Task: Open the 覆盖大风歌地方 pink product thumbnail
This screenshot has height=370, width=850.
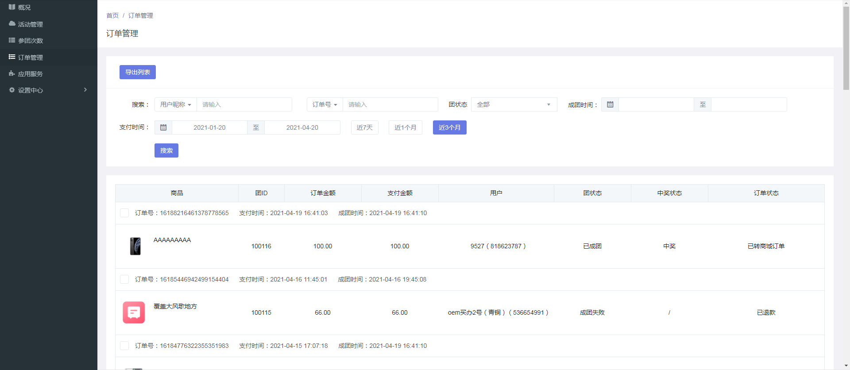Action: [x=134, y=312]
